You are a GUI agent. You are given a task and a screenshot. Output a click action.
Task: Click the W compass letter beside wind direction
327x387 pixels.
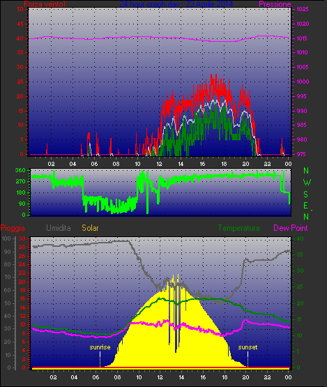click(307, 183)
